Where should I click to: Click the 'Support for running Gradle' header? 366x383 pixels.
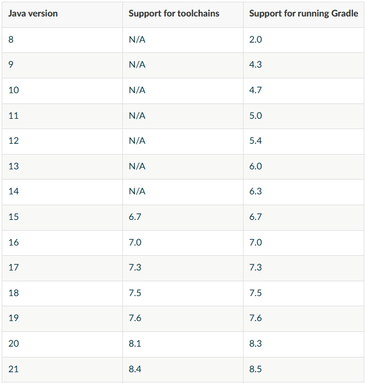click(x=303, y=14)
